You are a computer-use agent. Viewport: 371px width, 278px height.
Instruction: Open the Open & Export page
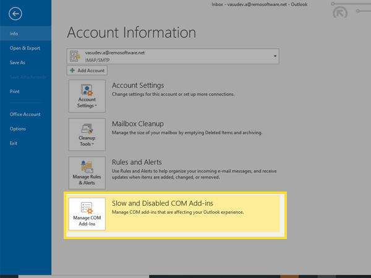click(x=25, y=48)
